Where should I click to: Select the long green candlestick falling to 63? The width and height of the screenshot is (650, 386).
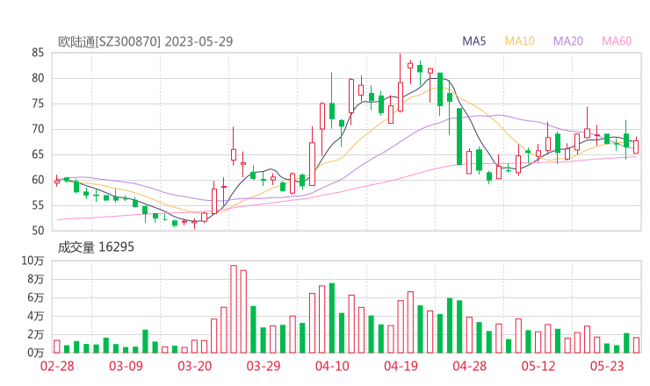[x=459, y=136]
